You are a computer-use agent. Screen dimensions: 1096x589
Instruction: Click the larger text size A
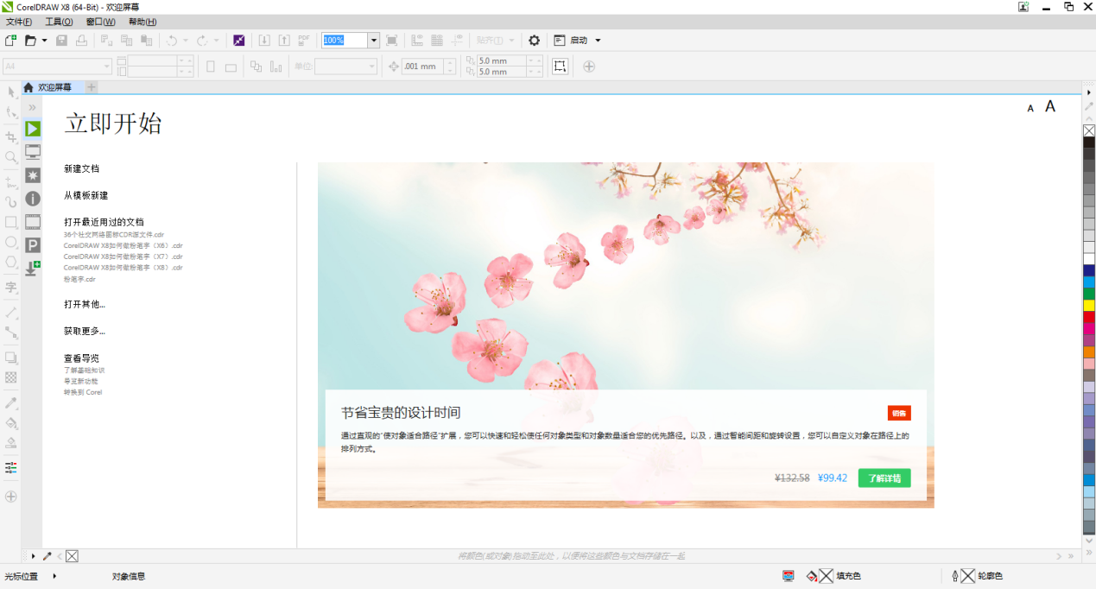[x=1050, y=107]
